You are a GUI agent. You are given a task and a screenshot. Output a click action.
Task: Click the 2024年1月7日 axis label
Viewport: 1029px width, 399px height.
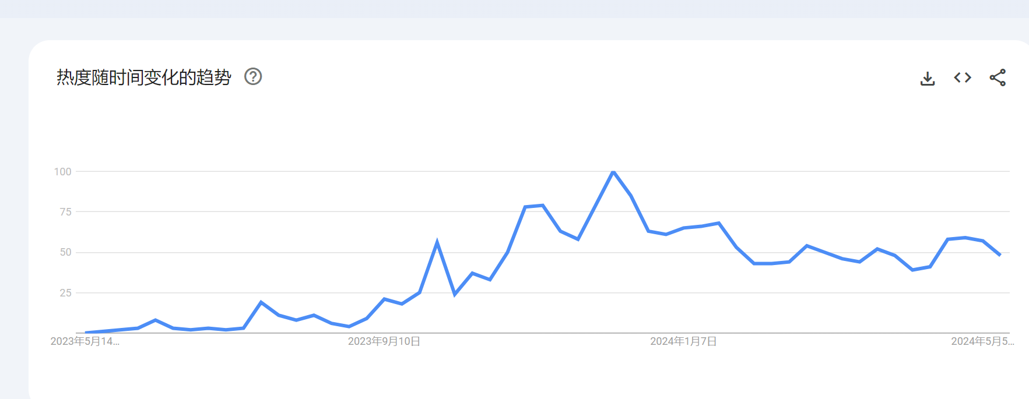683,341
